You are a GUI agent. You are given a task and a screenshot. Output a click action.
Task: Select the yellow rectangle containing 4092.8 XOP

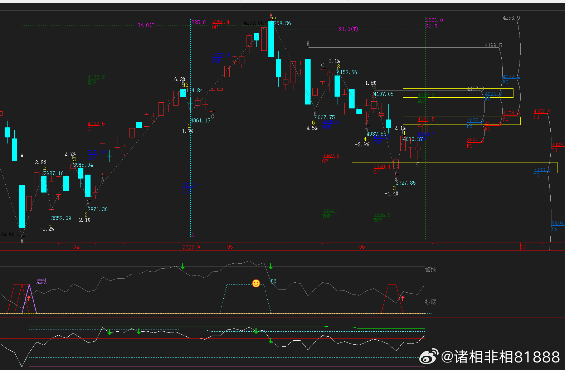tap(458, 93)
